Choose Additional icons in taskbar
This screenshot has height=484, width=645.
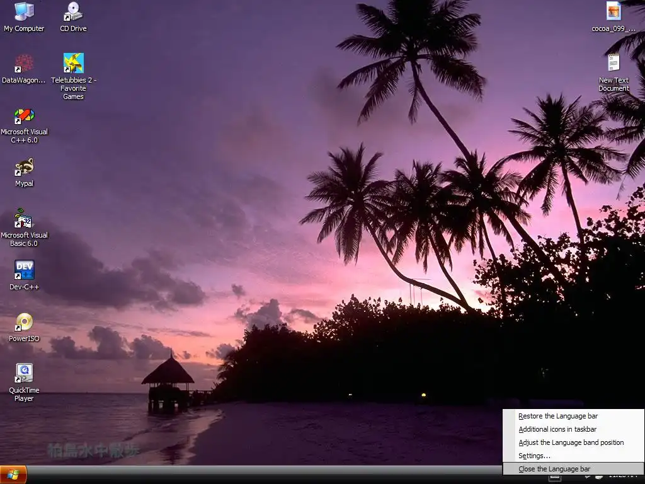pyautogui.click(x=573, y=429)
